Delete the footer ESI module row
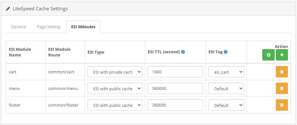 coord(282,105)
